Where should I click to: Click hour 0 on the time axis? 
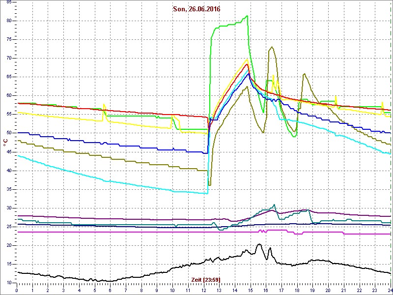click(x=17, y=290)
